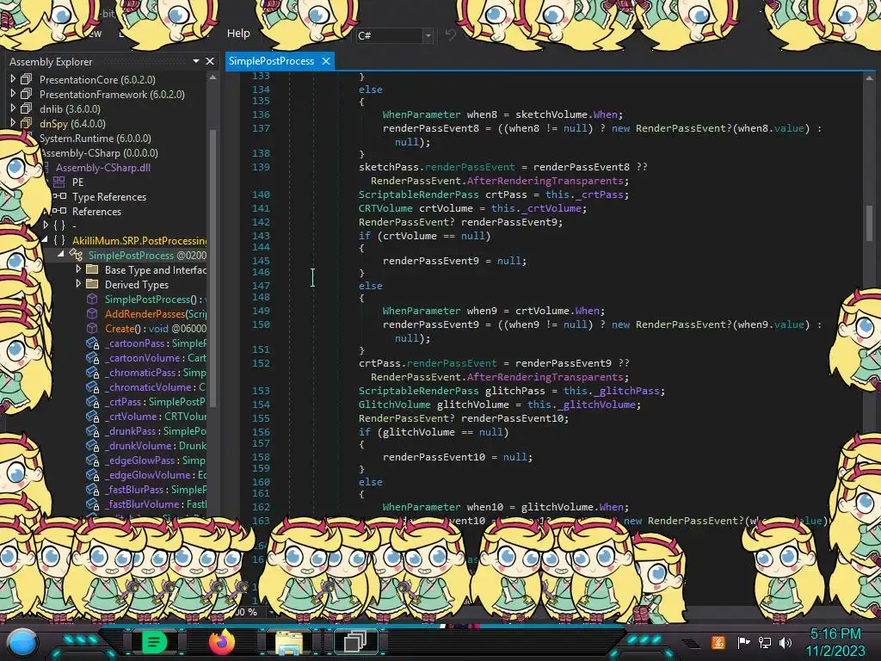Screen dimensions: 881x661
Task: Click the Start orb button
Action: tap(22, 643)
